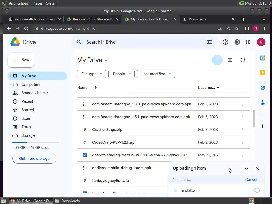This screenshot has height=204, width=272.
Task: Open Contacts side panel
Action: 262,103
